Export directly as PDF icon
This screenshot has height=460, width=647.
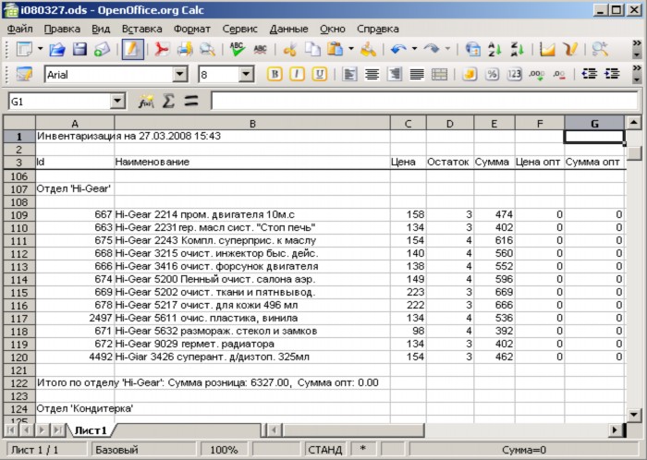click(162, 50)
